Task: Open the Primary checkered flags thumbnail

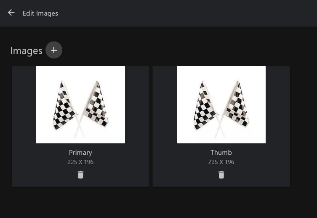Action: point(80,105)
